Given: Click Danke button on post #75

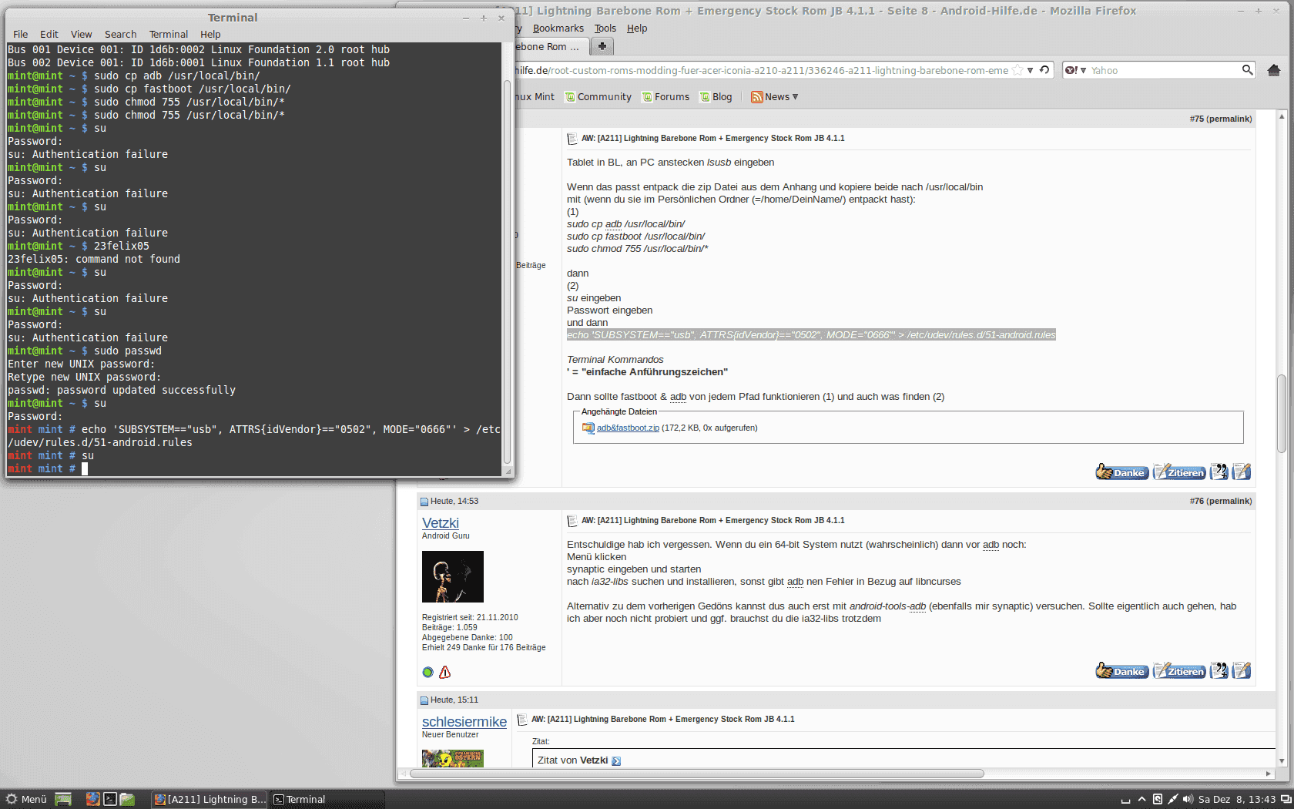Looking at the screenshot, I should pyautogui.click(x=1122, y=472).
